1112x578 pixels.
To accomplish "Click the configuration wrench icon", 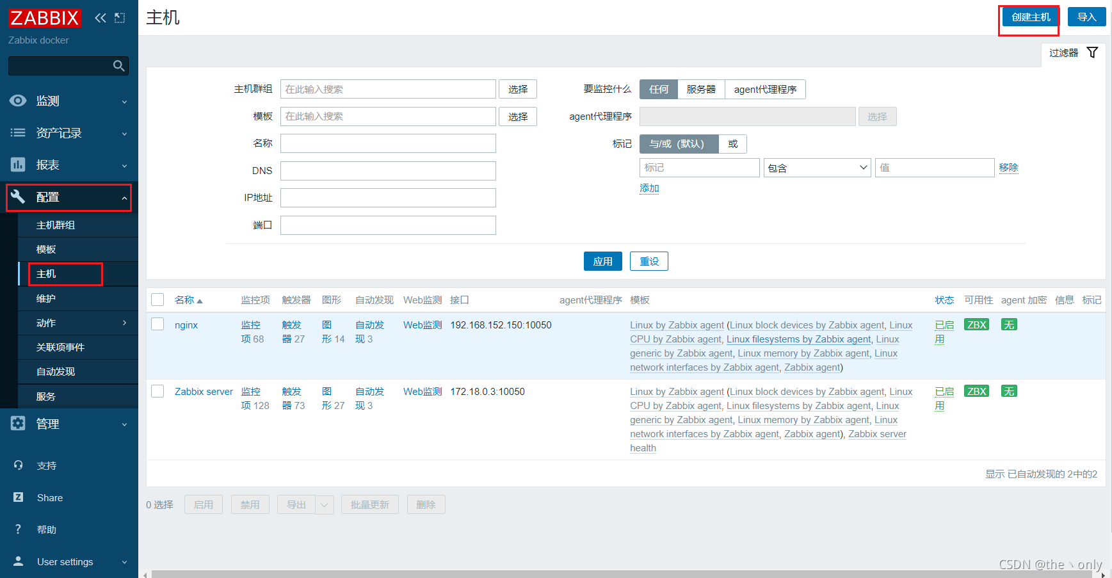I will tap(18, 197).
